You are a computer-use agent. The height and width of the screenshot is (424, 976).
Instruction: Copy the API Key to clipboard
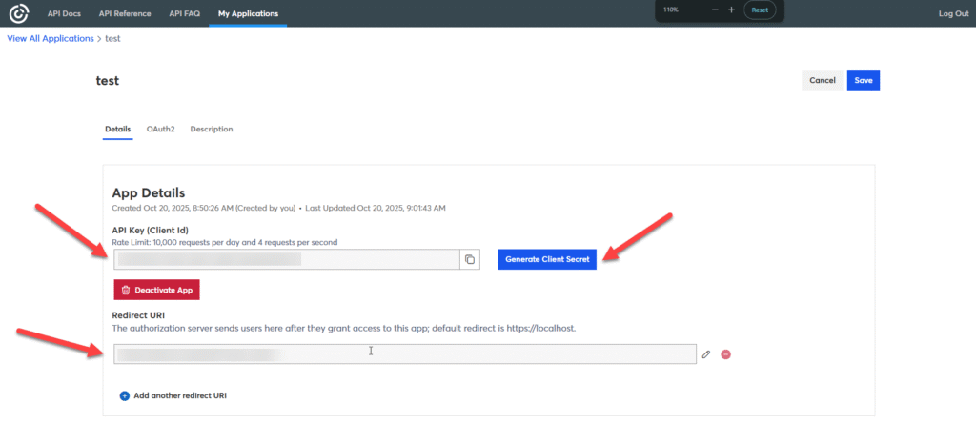pyautogui.click(x=469, y=259)
